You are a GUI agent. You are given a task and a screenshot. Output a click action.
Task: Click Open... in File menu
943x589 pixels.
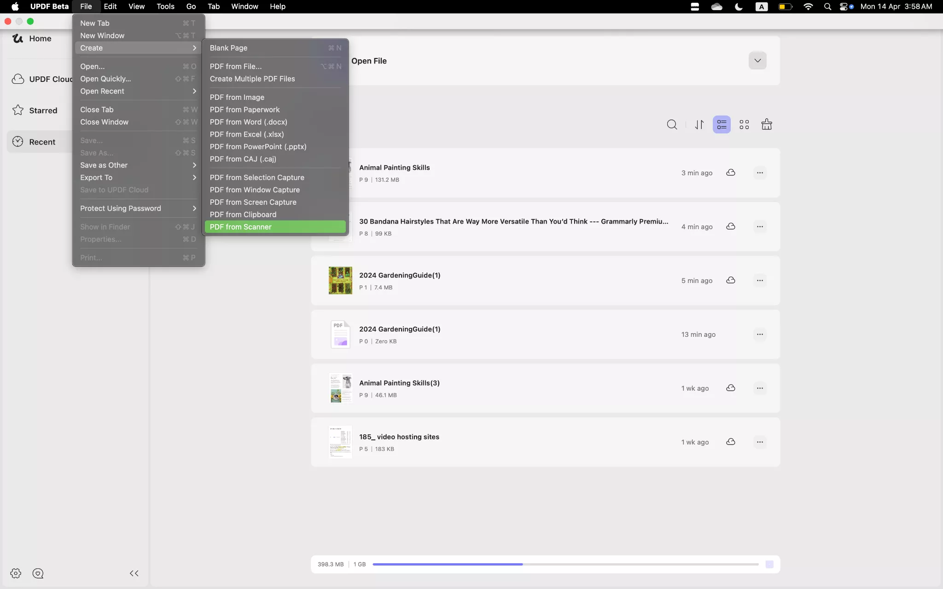point(138,66)
